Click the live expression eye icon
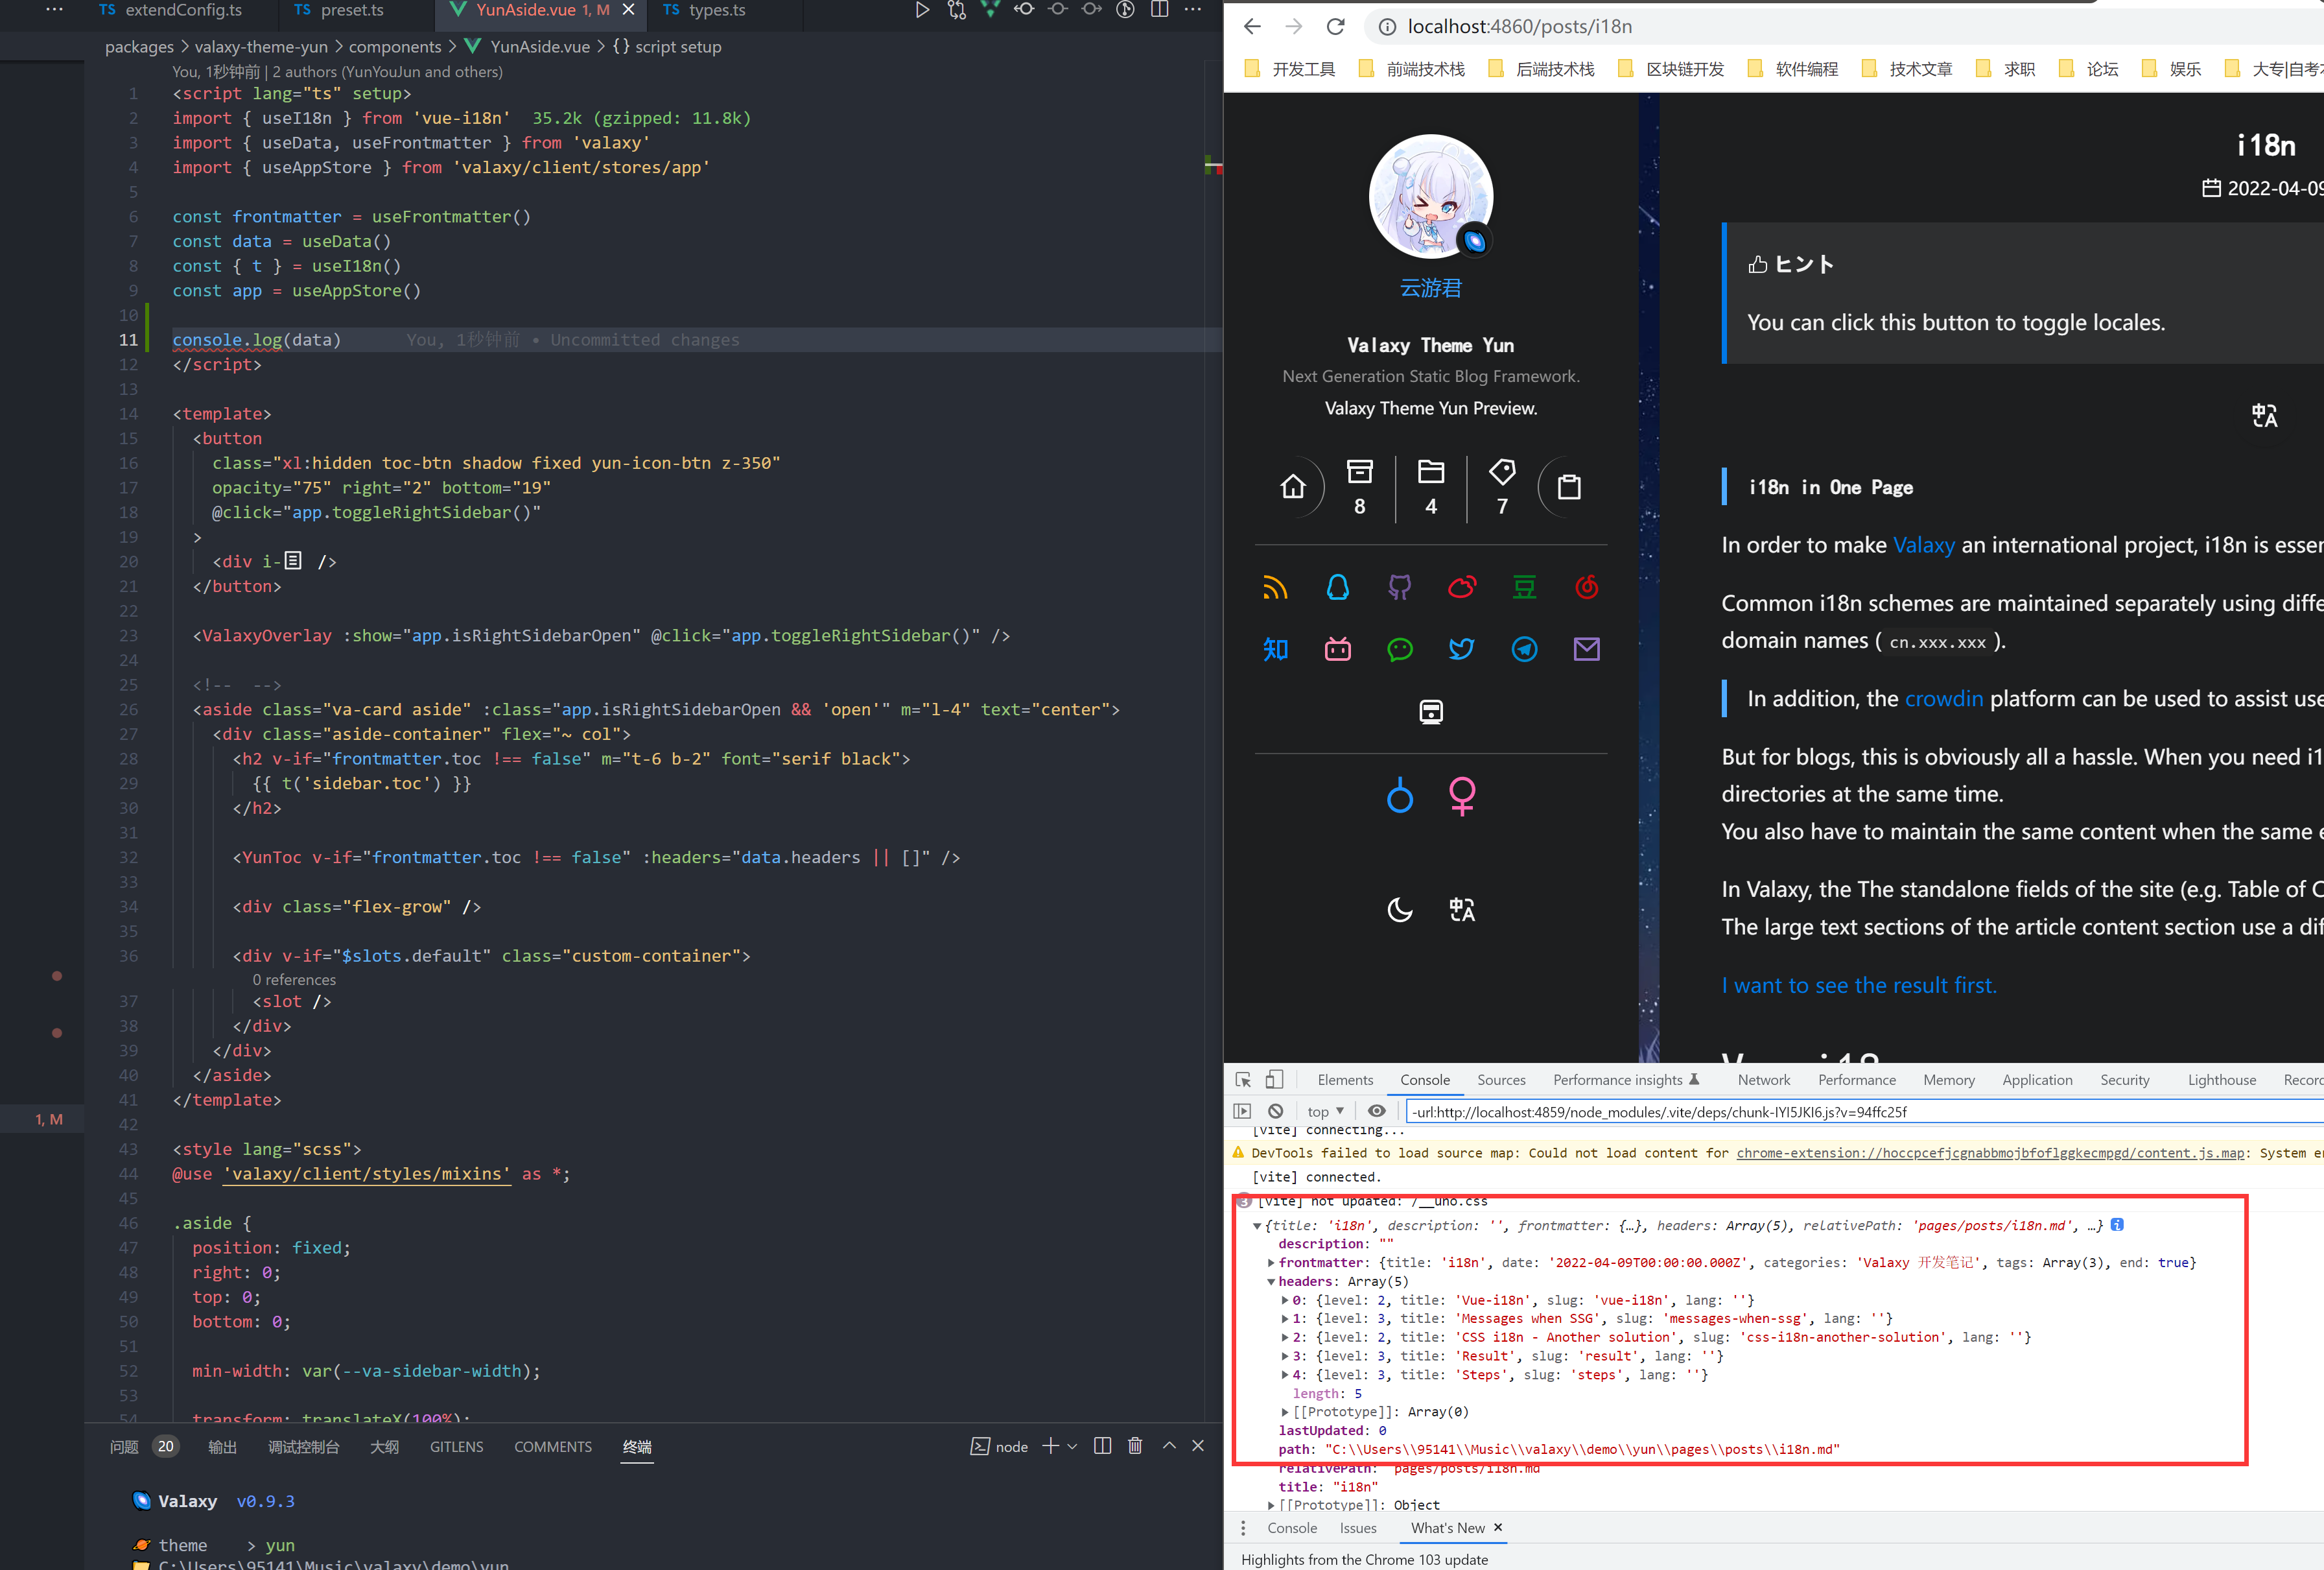Screen dimensions: 2324x1570 click(x=1377, y=1111)
